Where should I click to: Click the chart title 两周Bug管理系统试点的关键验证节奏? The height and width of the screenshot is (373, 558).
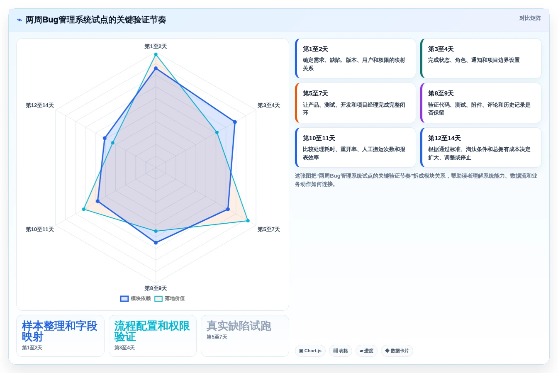coord(96,20)
